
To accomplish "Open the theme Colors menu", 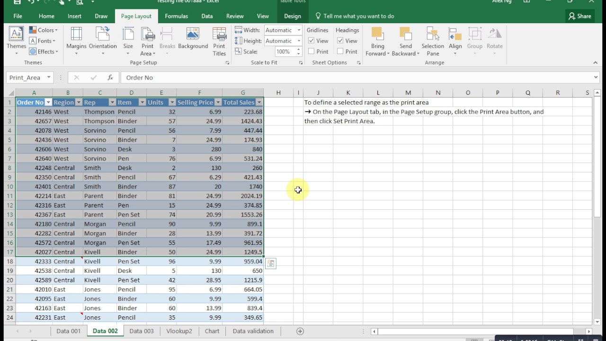I will [x=44, y=30].
